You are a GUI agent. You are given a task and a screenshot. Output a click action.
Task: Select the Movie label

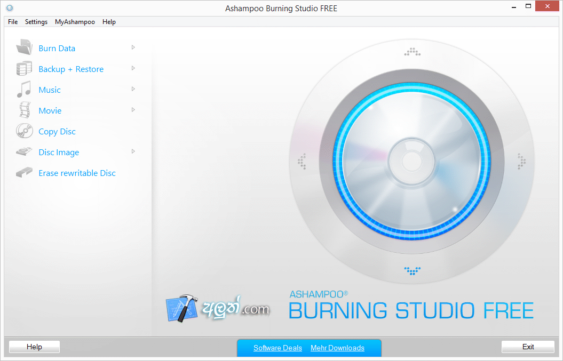pyautogui.click(x=50, y=110)
